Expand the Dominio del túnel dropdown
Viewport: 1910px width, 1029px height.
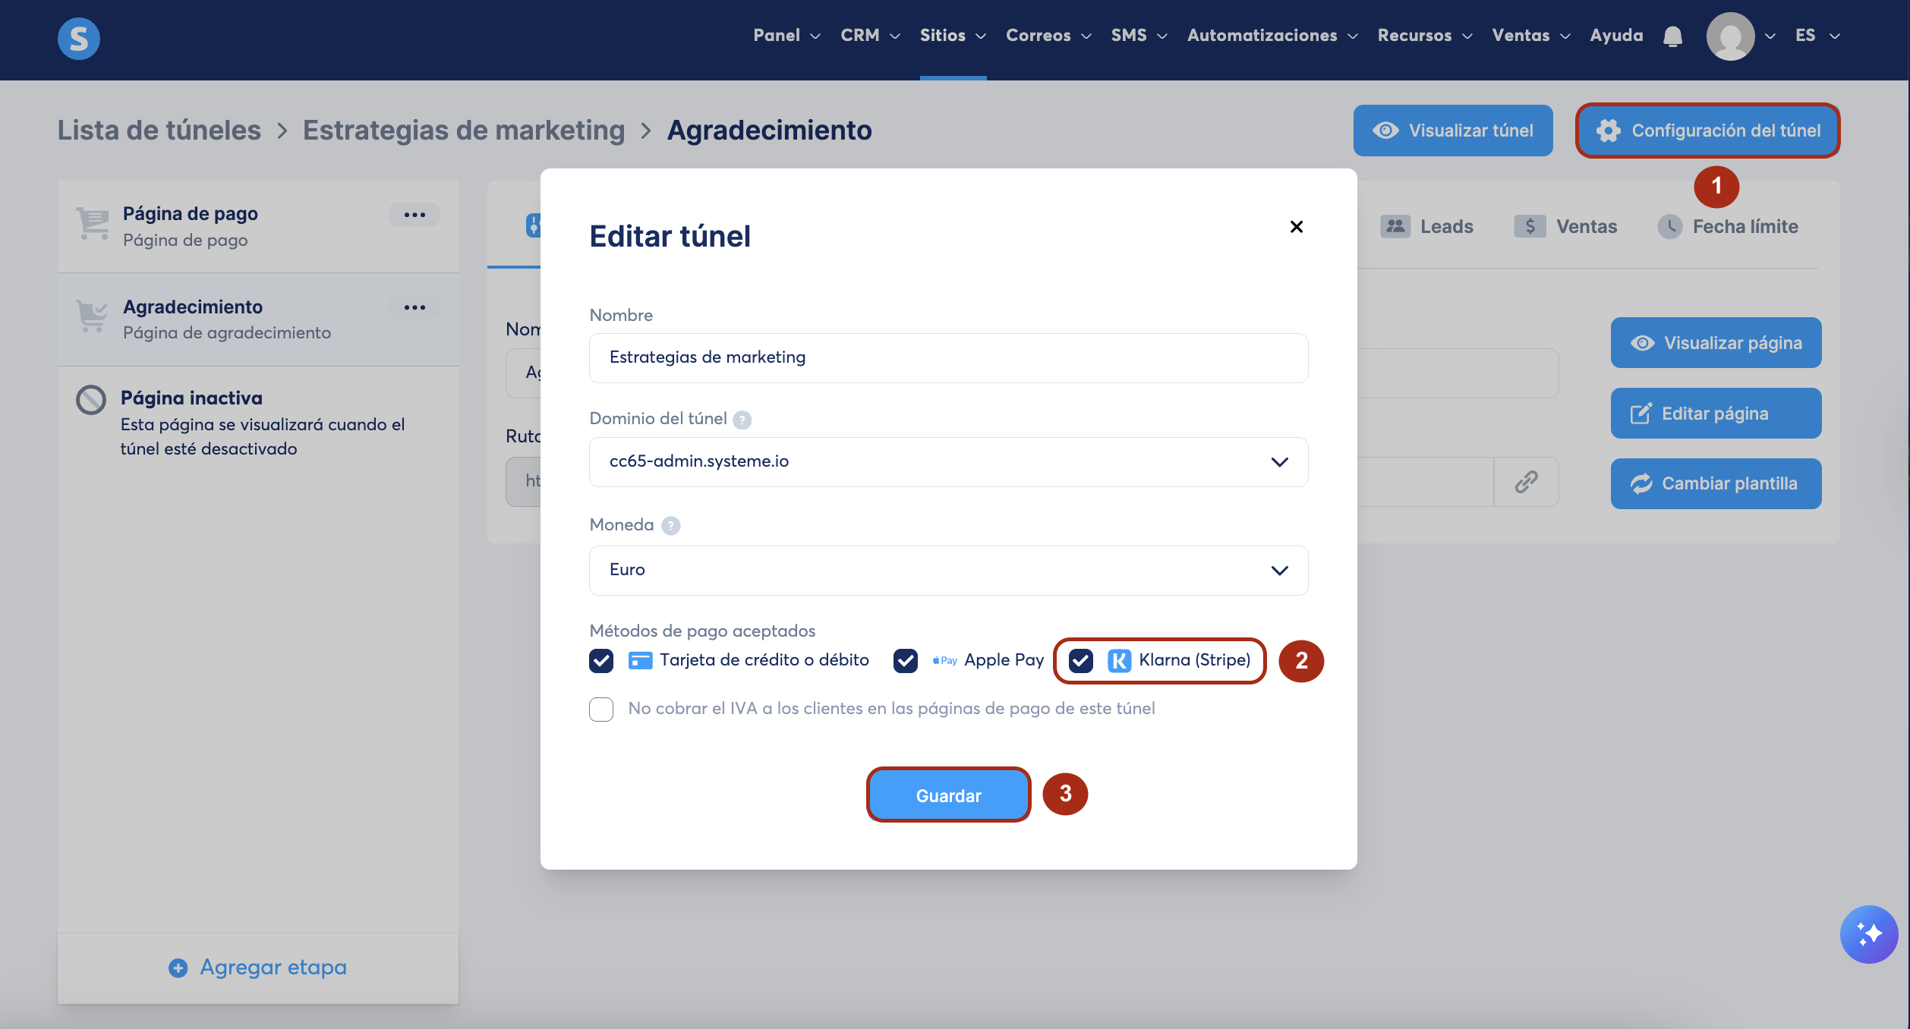(948, 461)
